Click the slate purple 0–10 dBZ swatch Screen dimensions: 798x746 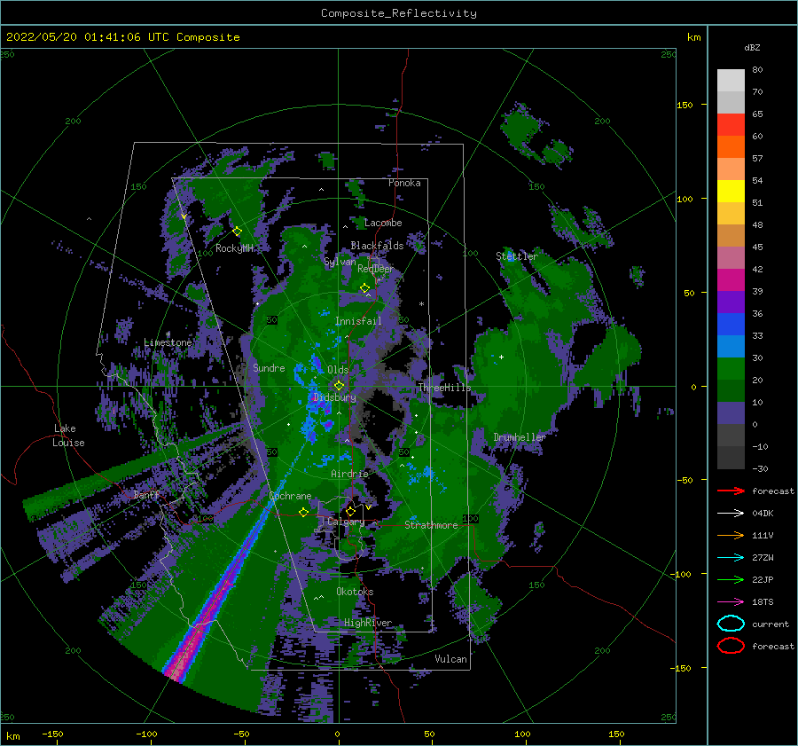coord(731,413)
